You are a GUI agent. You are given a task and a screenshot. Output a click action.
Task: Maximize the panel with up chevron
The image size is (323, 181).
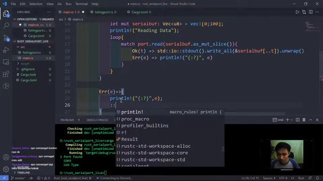pyautogui.click(x=311, y=120)
